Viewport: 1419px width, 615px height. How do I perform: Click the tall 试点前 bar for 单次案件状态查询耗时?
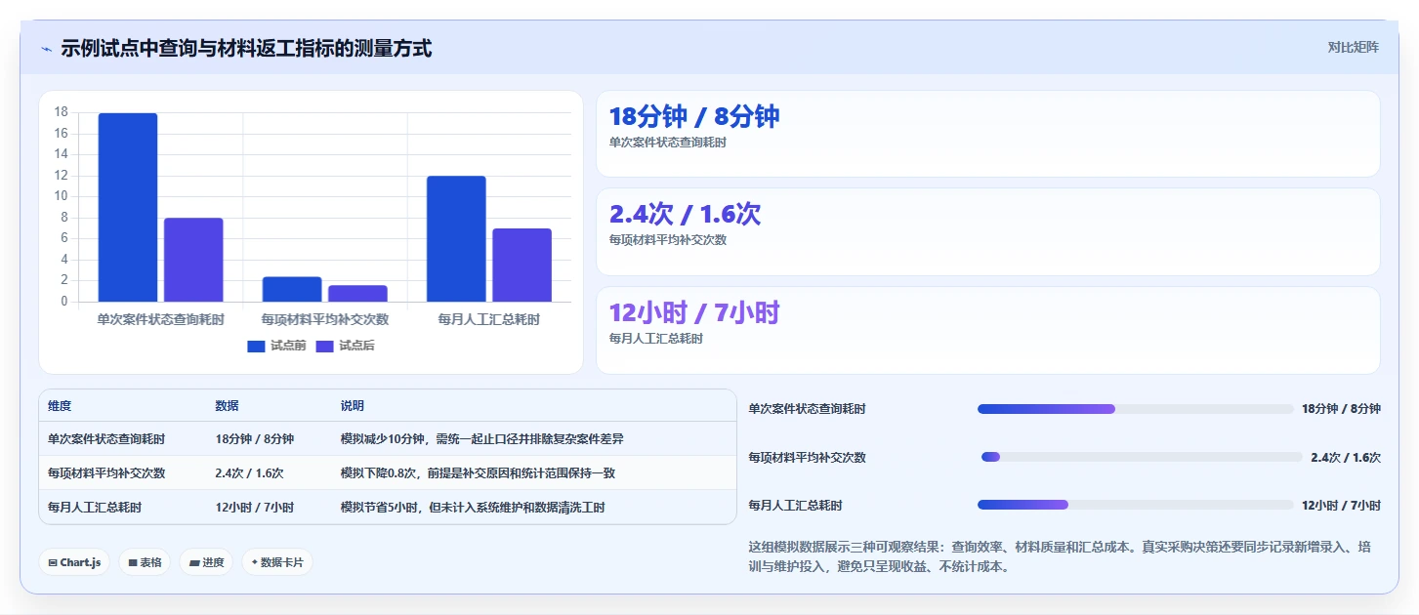point(128,207)
